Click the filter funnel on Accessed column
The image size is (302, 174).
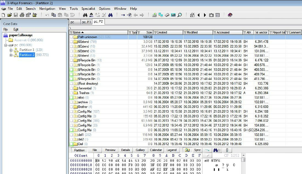pyautogui.click(x=215, y=33)
